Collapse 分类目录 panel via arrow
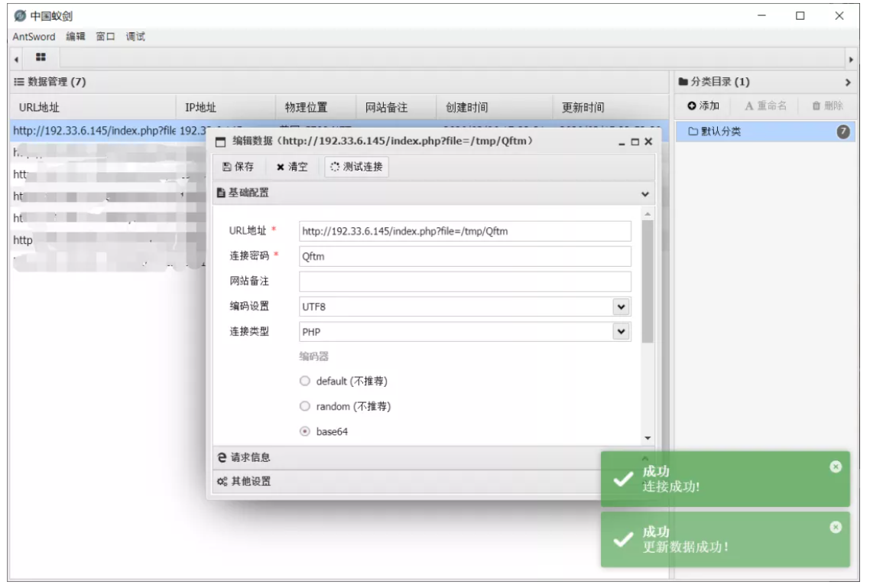This screenshot has width=870, height=585. point(848,82)
